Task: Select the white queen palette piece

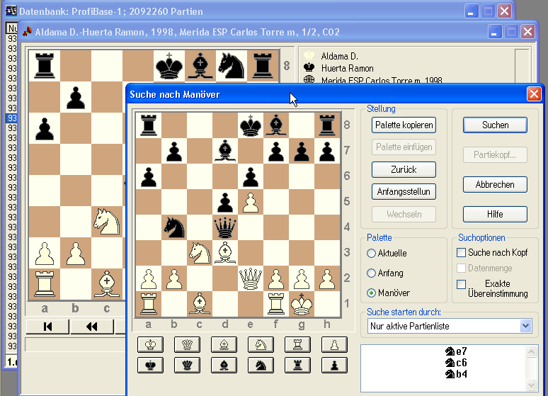Action: (187, 345)
